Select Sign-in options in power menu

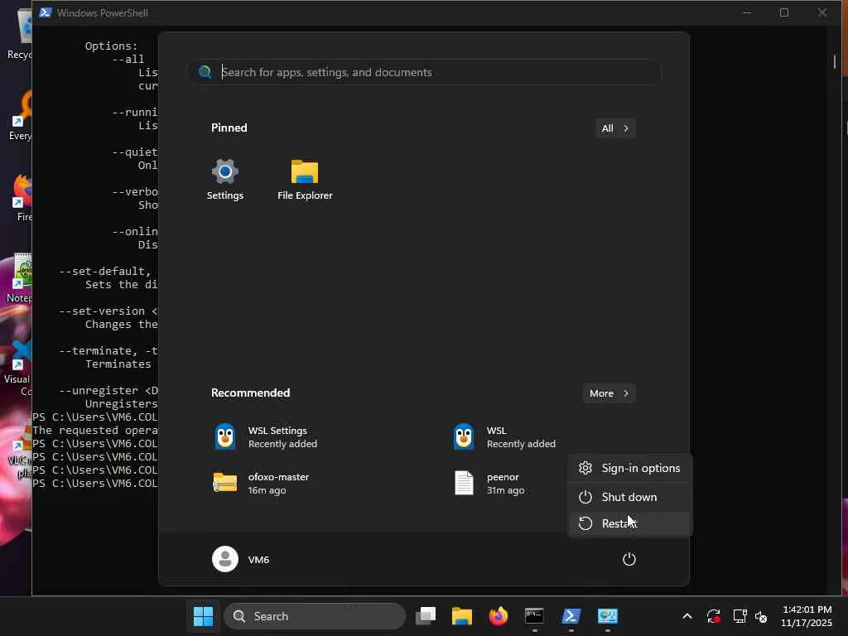[x=629, y=469]
